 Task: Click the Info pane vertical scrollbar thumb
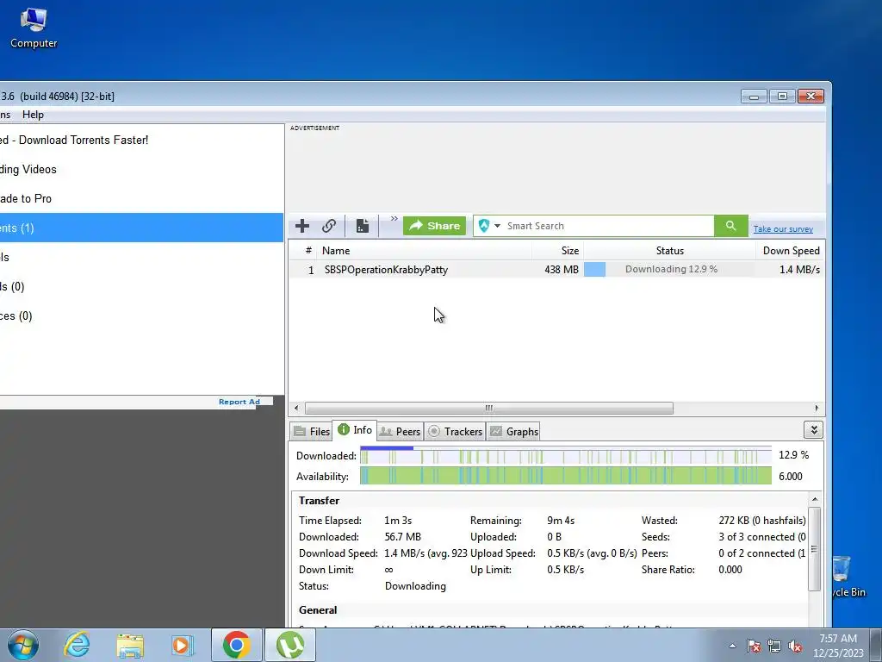click(x=815, y=549)
